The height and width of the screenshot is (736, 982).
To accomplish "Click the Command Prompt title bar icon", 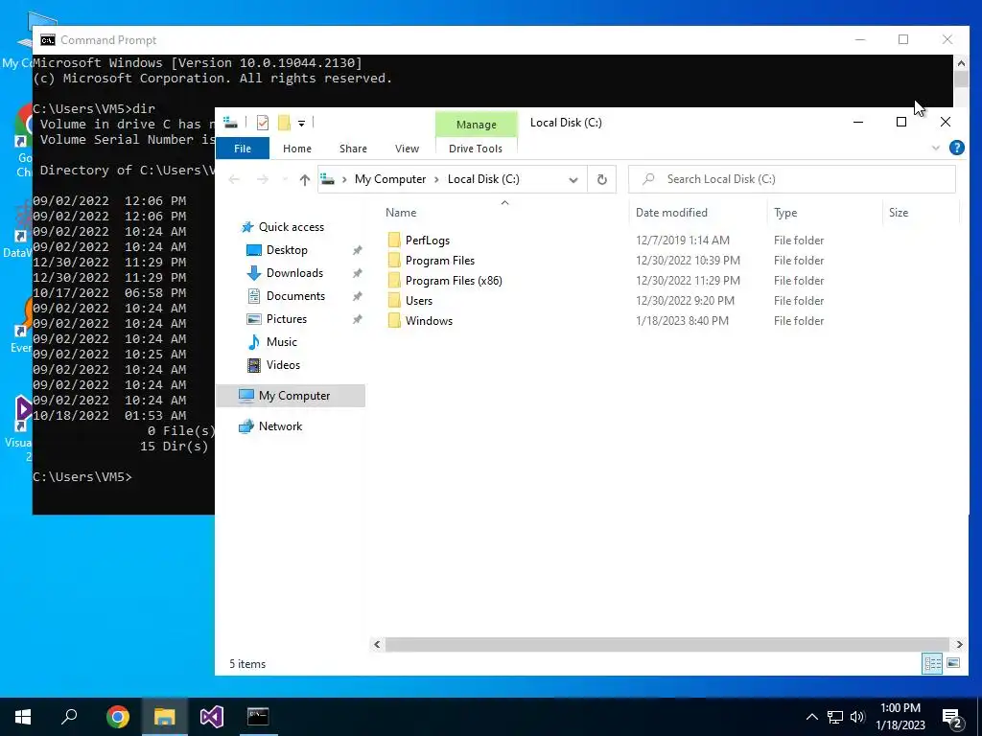I will coord(48,40).
